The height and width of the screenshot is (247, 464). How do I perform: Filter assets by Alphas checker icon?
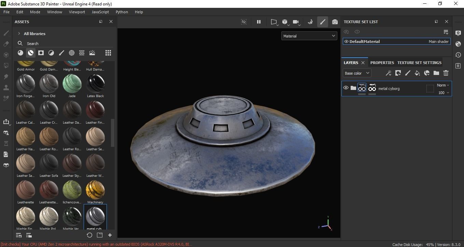coord(72,53)
